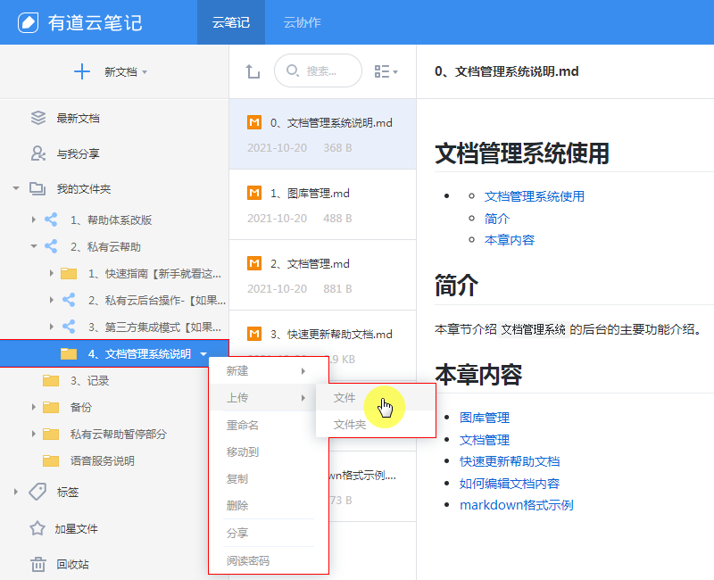Screen dimensions: 714x580
Task: Click the 最新文档 stack icon
Action: [37, 118]
